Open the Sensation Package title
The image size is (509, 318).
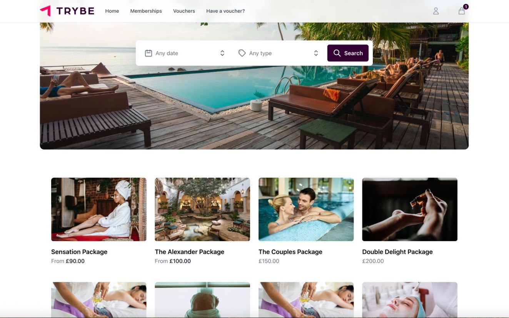[79, 252]
